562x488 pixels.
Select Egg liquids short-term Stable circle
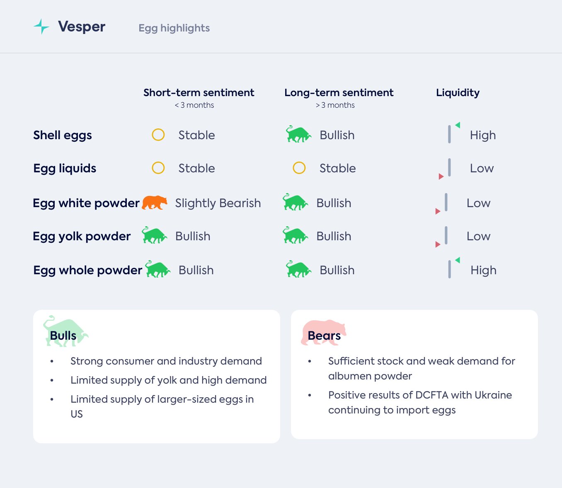[x=158, y=168]
